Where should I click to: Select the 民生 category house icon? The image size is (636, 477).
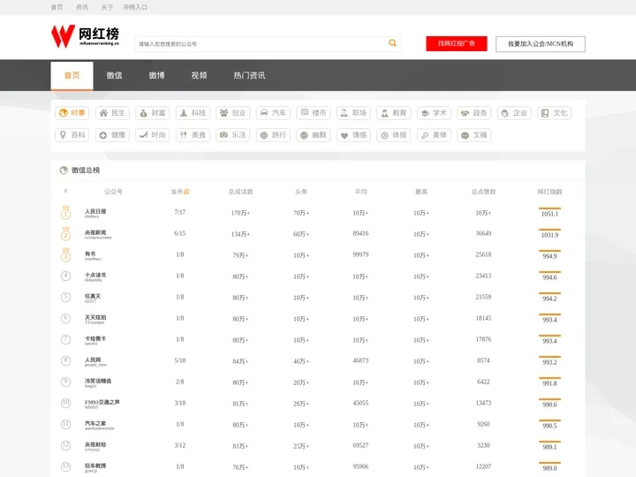click(x=104, y=113)
